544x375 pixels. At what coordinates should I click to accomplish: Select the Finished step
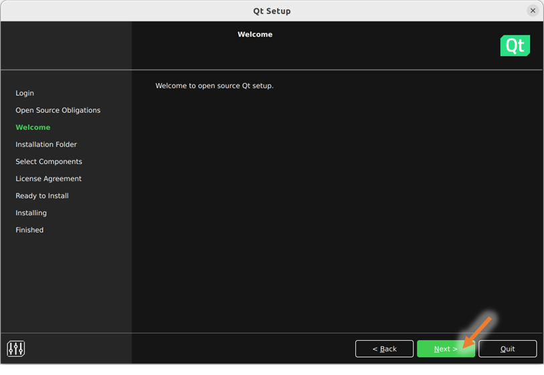click(x=29, y=230)
